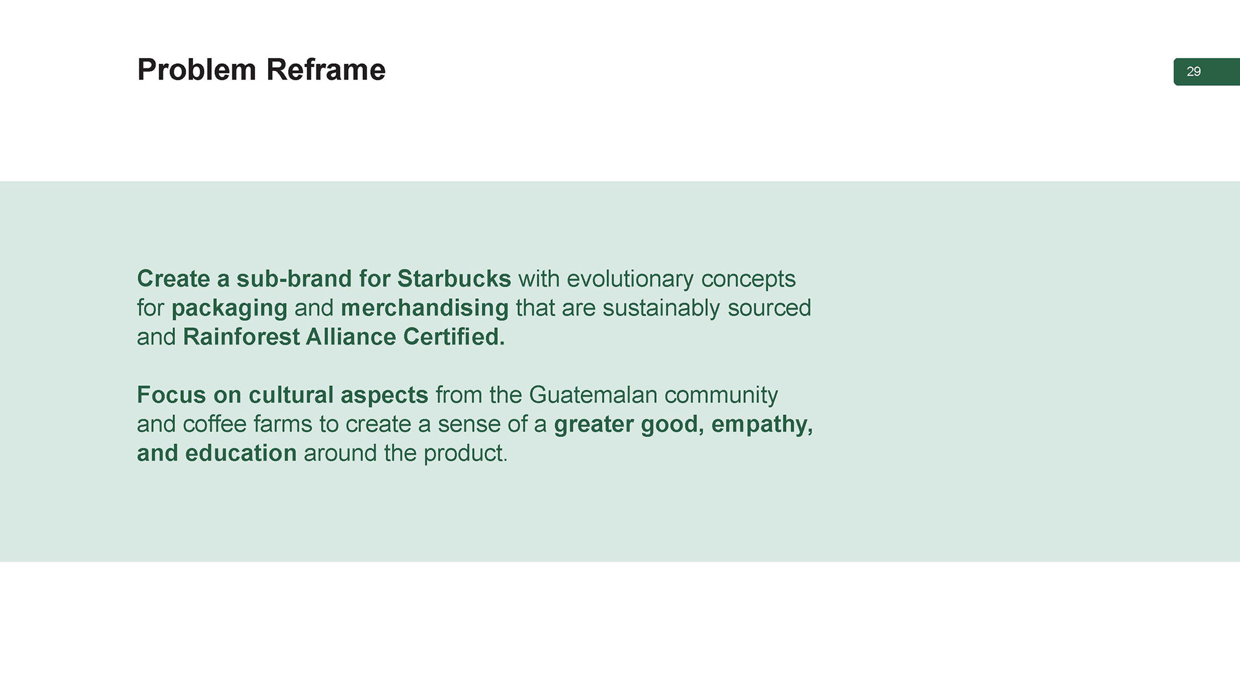1240x697 pixels.
Task: Click the word 'Reframe' in the title
Action: coord(326,70)
